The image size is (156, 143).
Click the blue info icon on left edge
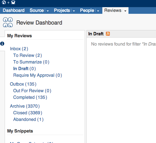[x=2, y=44]
